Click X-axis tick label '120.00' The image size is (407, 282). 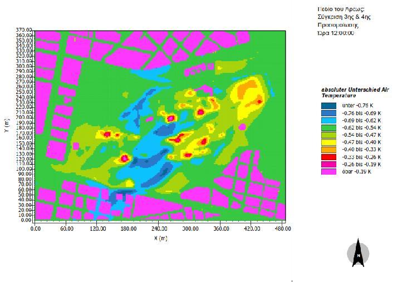click(97, 229)
